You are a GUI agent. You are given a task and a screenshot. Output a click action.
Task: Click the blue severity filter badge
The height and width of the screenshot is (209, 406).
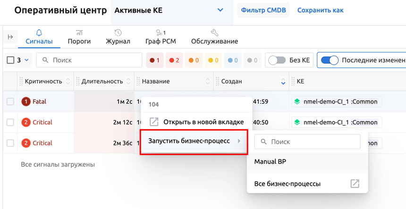tap(233, 60)
